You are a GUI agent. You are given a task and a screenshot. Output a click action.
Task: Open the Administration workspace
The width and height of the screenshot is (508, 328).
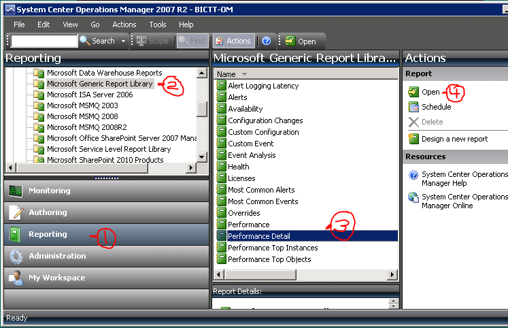click(x=106, y=256)
